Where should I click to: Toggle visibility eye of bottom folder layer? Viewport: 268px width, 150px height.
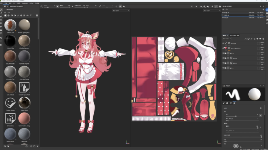(223, 68)
